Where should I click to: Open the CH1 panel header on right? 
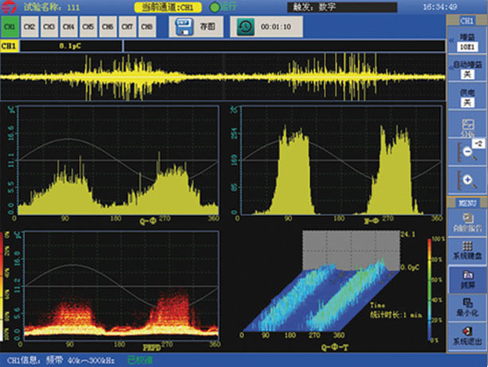(x=466, y=18)
